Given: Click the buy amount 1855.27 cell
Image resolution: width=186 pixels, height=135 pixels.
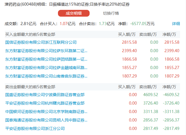Looking at the screenshot, I should click(129, 68).
